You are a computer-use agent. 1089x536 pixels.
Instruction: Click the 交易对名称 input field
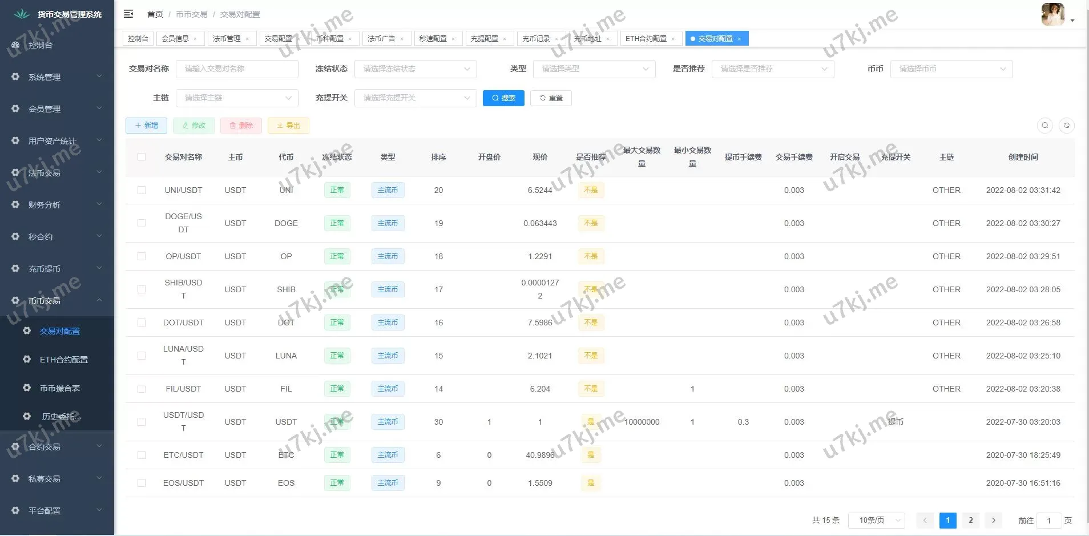[x=237, y=69]
